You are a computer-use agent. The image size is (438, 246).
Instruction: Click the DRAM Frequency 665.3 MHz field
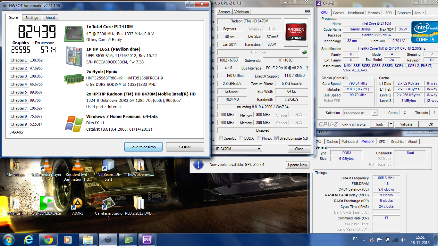pyautogui.click(x=386, y=178)
